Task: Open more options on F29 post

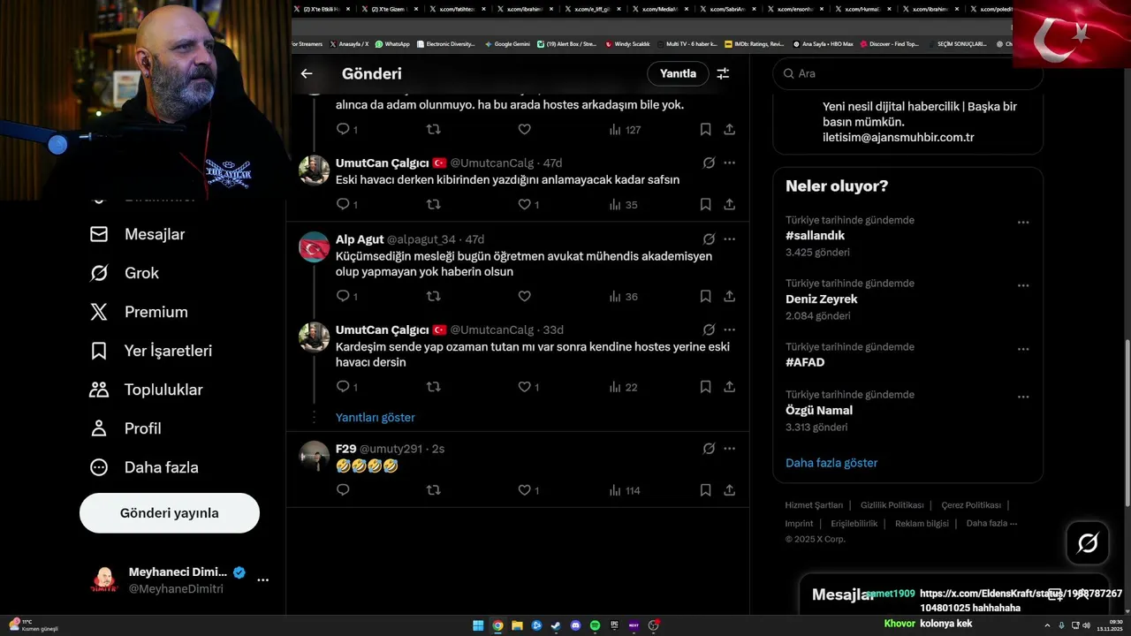Action: 730,449
